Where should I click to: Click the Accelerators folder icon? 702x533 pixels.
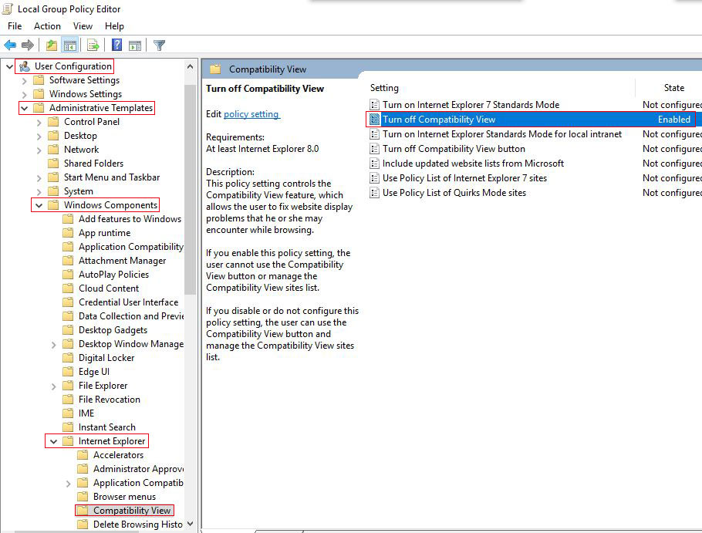tap(83, 454)
